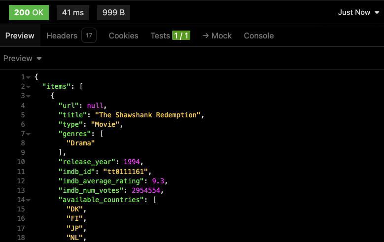The height and width of the screenshot is (242, 384).
Task: Click the 200 OK status badge
Action: 29,12
